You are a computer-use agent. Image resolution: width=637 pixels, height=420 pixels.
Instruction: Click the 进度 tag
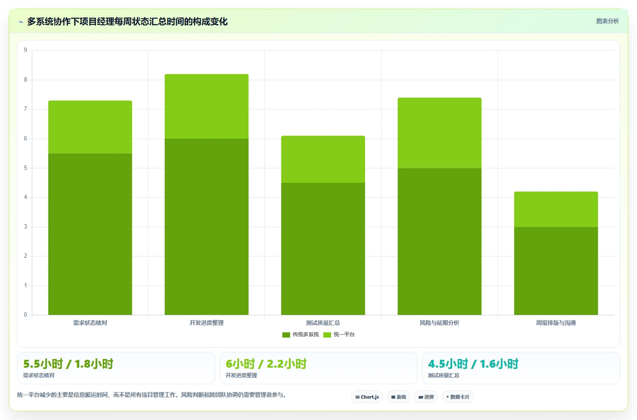click(x=426, y=397)
